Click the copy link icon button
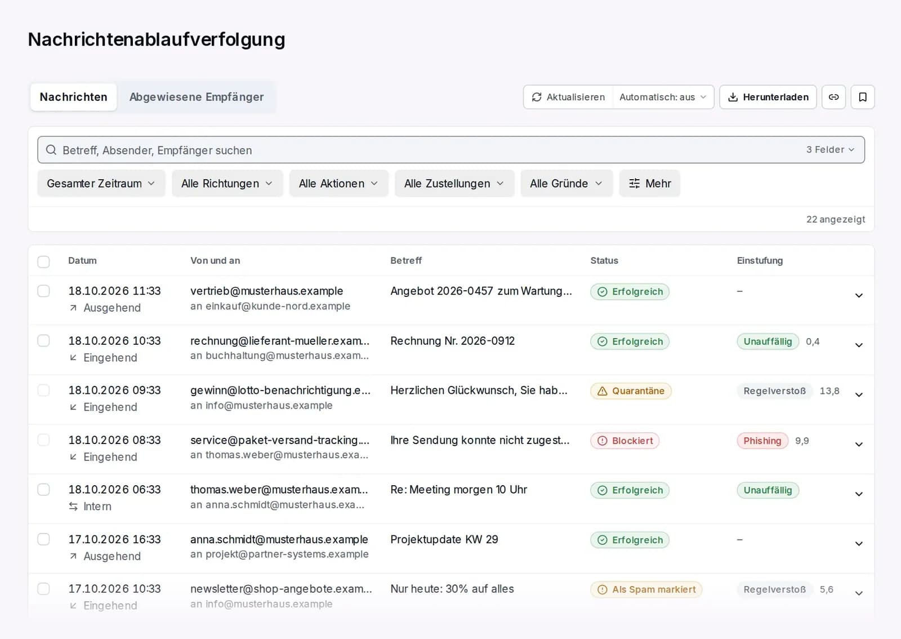Screen dimensions: 901x639 [833, 97]
